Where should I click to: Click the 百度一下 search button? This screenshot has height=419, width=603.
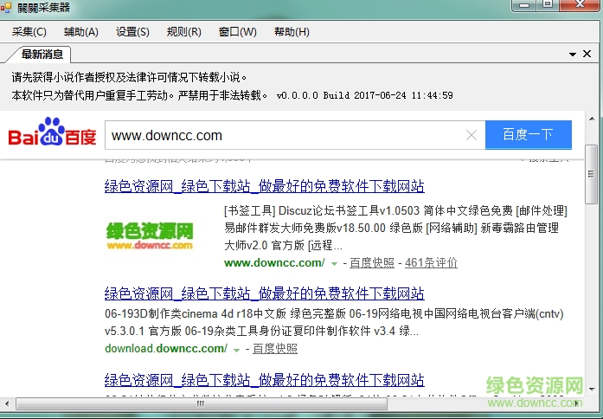click(529, 135)
